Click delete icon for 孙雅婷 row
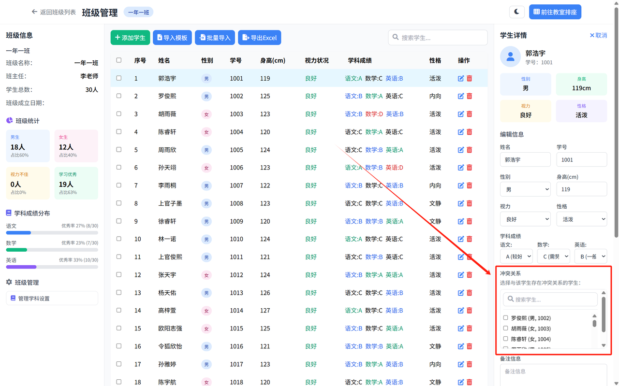The image size is (619, 386). tap(469, 364)
